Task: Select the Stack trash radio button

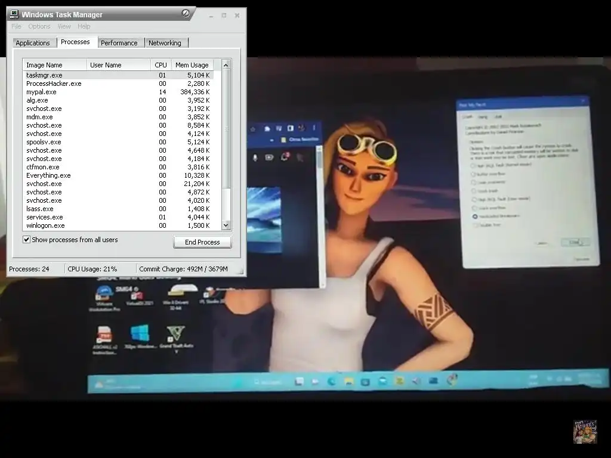Action: [x=474, y=191]
